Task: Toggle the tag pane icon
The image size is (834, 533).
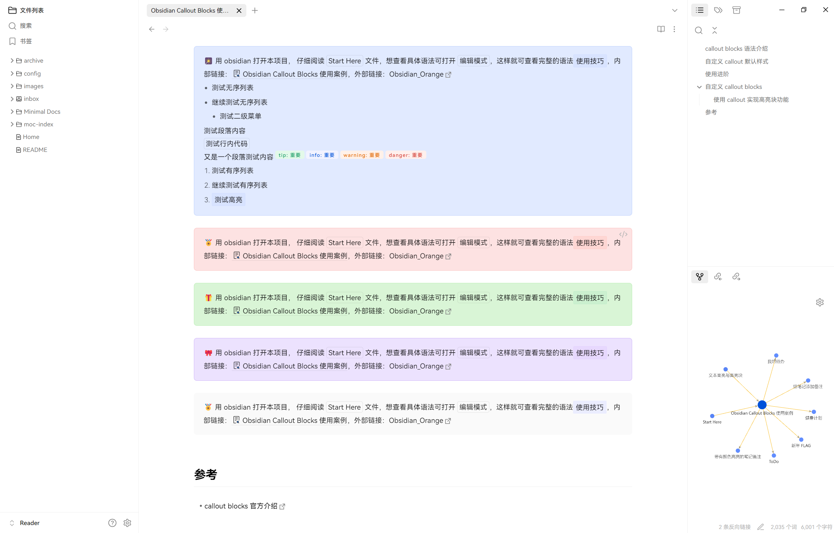Action: [x=718, y=10]
